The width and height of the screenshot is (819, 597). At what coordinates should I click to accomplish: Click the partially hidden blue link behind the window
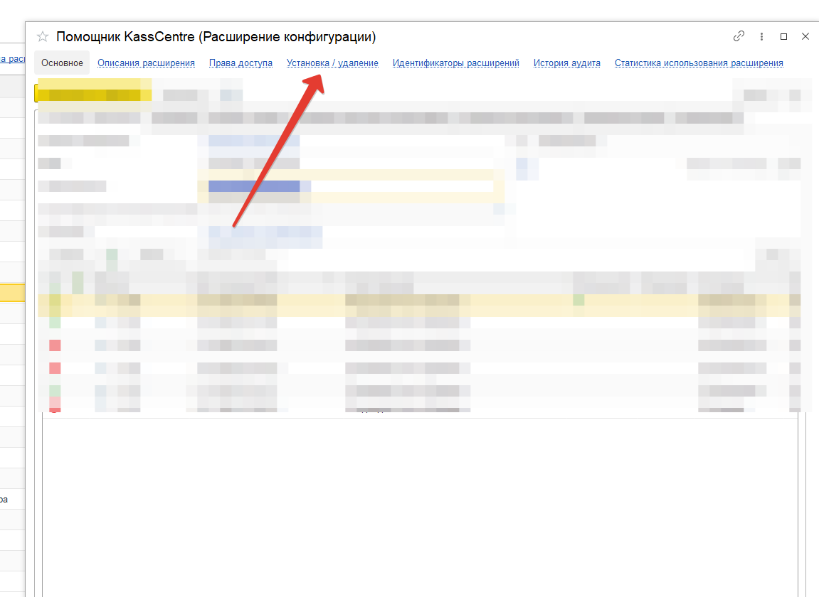click(12, 60)
